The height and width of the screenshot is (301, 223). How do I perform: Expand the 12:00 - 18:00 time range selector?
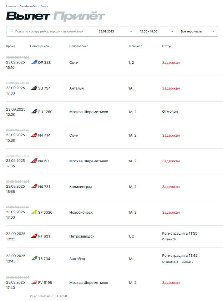click(x=156, y=31)
